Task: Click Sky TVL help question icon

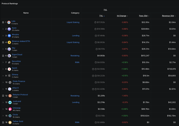Action: click(x=96, y=49)
